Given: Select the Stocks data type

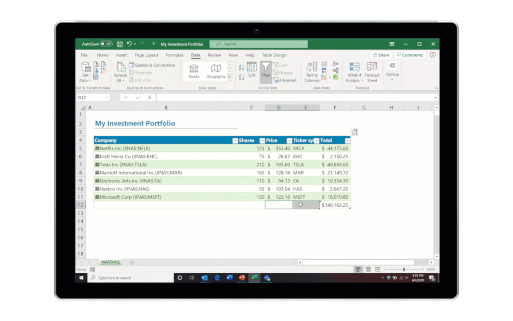Looking at the screenshot, I should tap(194, 71).
